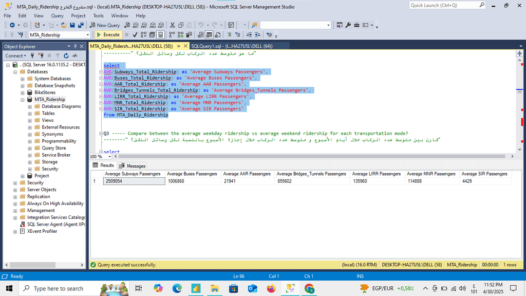
Task: Collapse the Databases node
Action: (x=15, y=72)
